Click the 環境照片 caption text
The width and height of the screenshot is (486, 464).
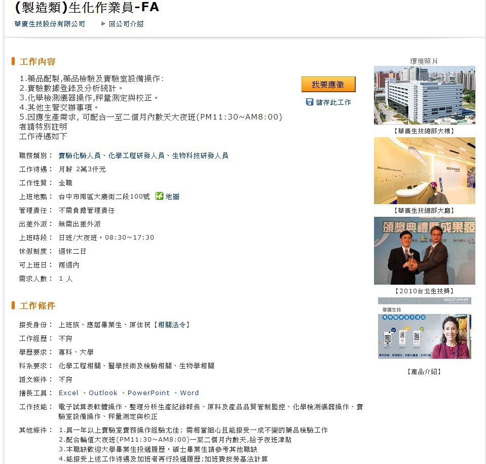point(424,61)
